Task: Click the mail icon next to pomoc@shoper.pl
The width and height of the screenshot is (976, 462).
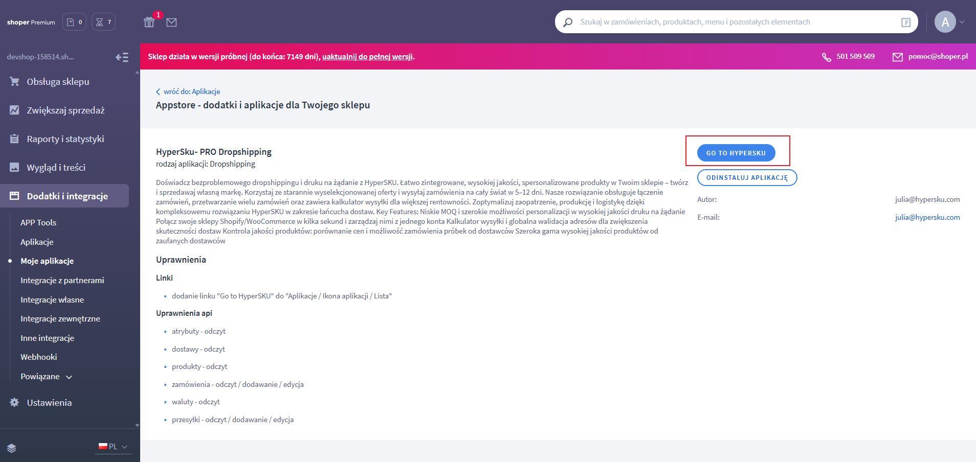Action: [898, 57]
